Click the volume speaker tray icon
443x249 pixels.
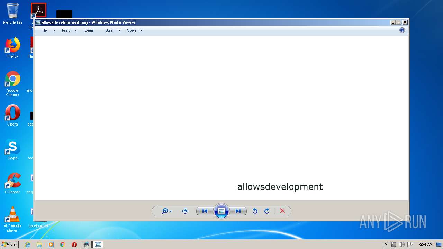point(402,245)
